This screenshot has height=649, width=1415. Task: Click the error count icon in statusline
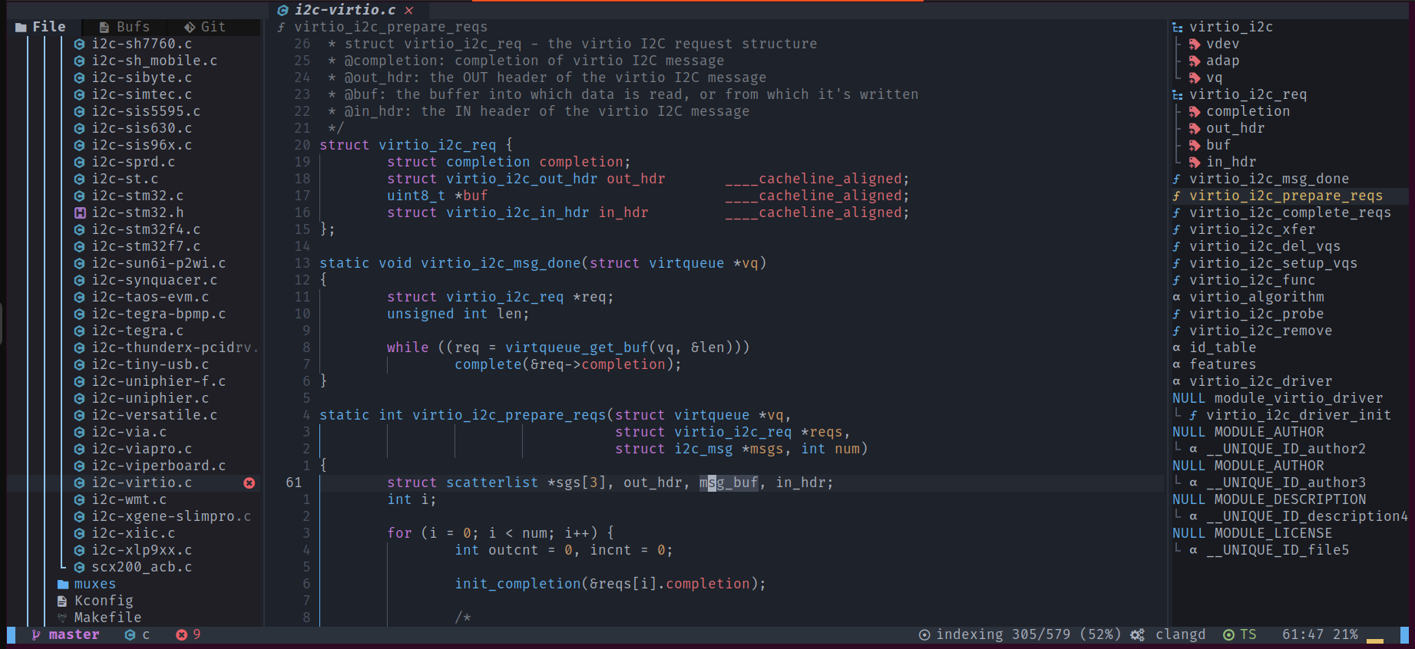[181, 634]
